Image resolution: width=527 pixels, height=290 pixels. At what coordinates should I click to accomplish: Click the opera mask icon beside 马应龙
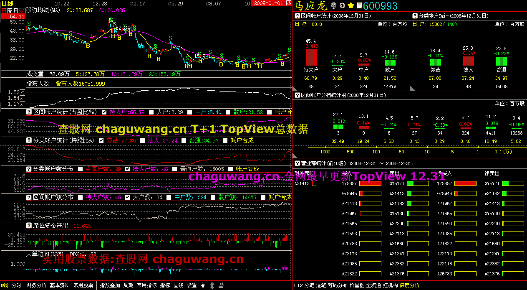click(333, 5)
